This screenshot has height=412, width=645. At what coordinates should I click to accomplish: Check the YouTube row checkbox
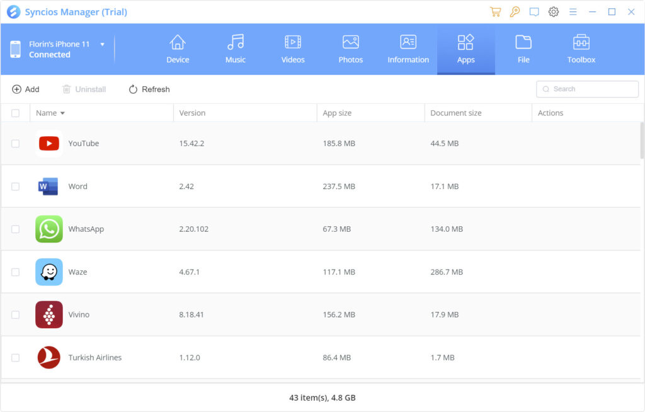[15, 143]
